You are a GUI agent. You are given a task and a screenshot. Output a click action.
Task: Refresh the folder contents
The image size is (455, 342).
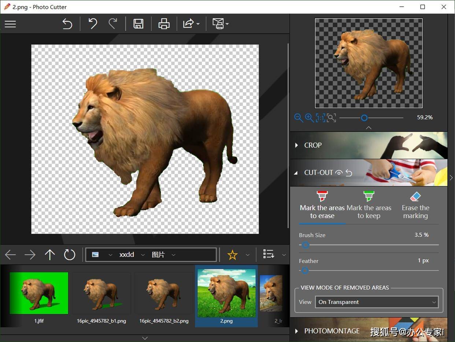pos(70,255)
